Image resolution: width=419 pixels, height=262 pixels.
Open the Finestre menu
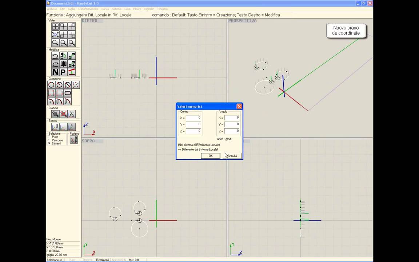[163, 9]
